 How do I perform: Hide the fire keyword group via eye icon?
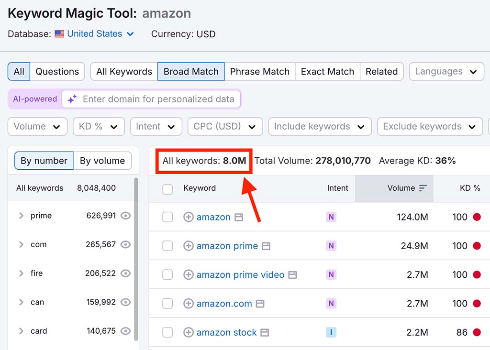tap(125, 273)
